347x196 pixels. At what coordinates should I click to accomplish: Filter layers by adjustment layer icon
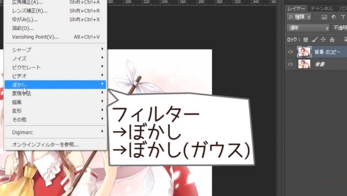(334, 17)
